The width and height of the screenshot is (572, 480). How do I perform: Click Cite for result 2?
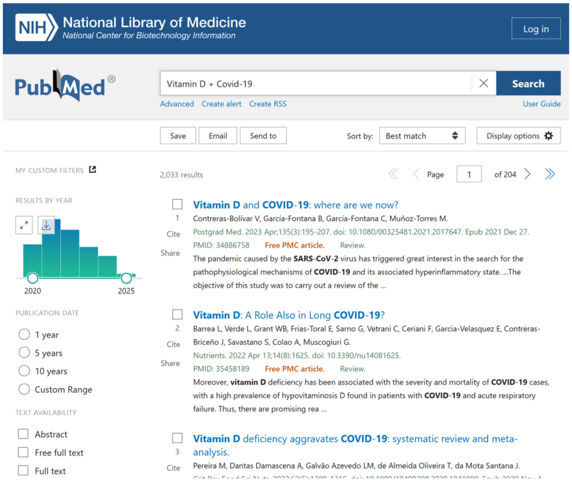click(173, 344)
